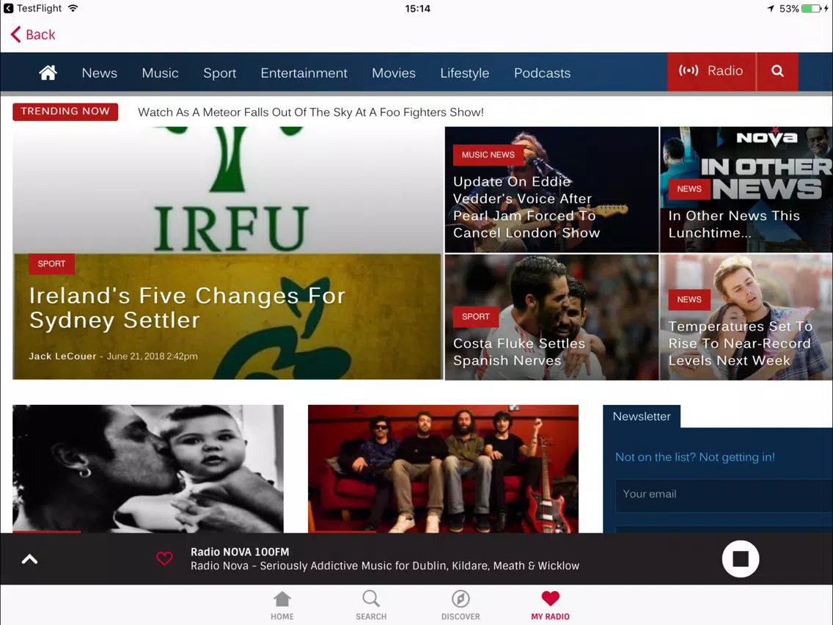Image resolution: width=833 pixels, height=625 pixels.
Task: Open Eddie Vedder voice update article
Action: click(526, 207)
